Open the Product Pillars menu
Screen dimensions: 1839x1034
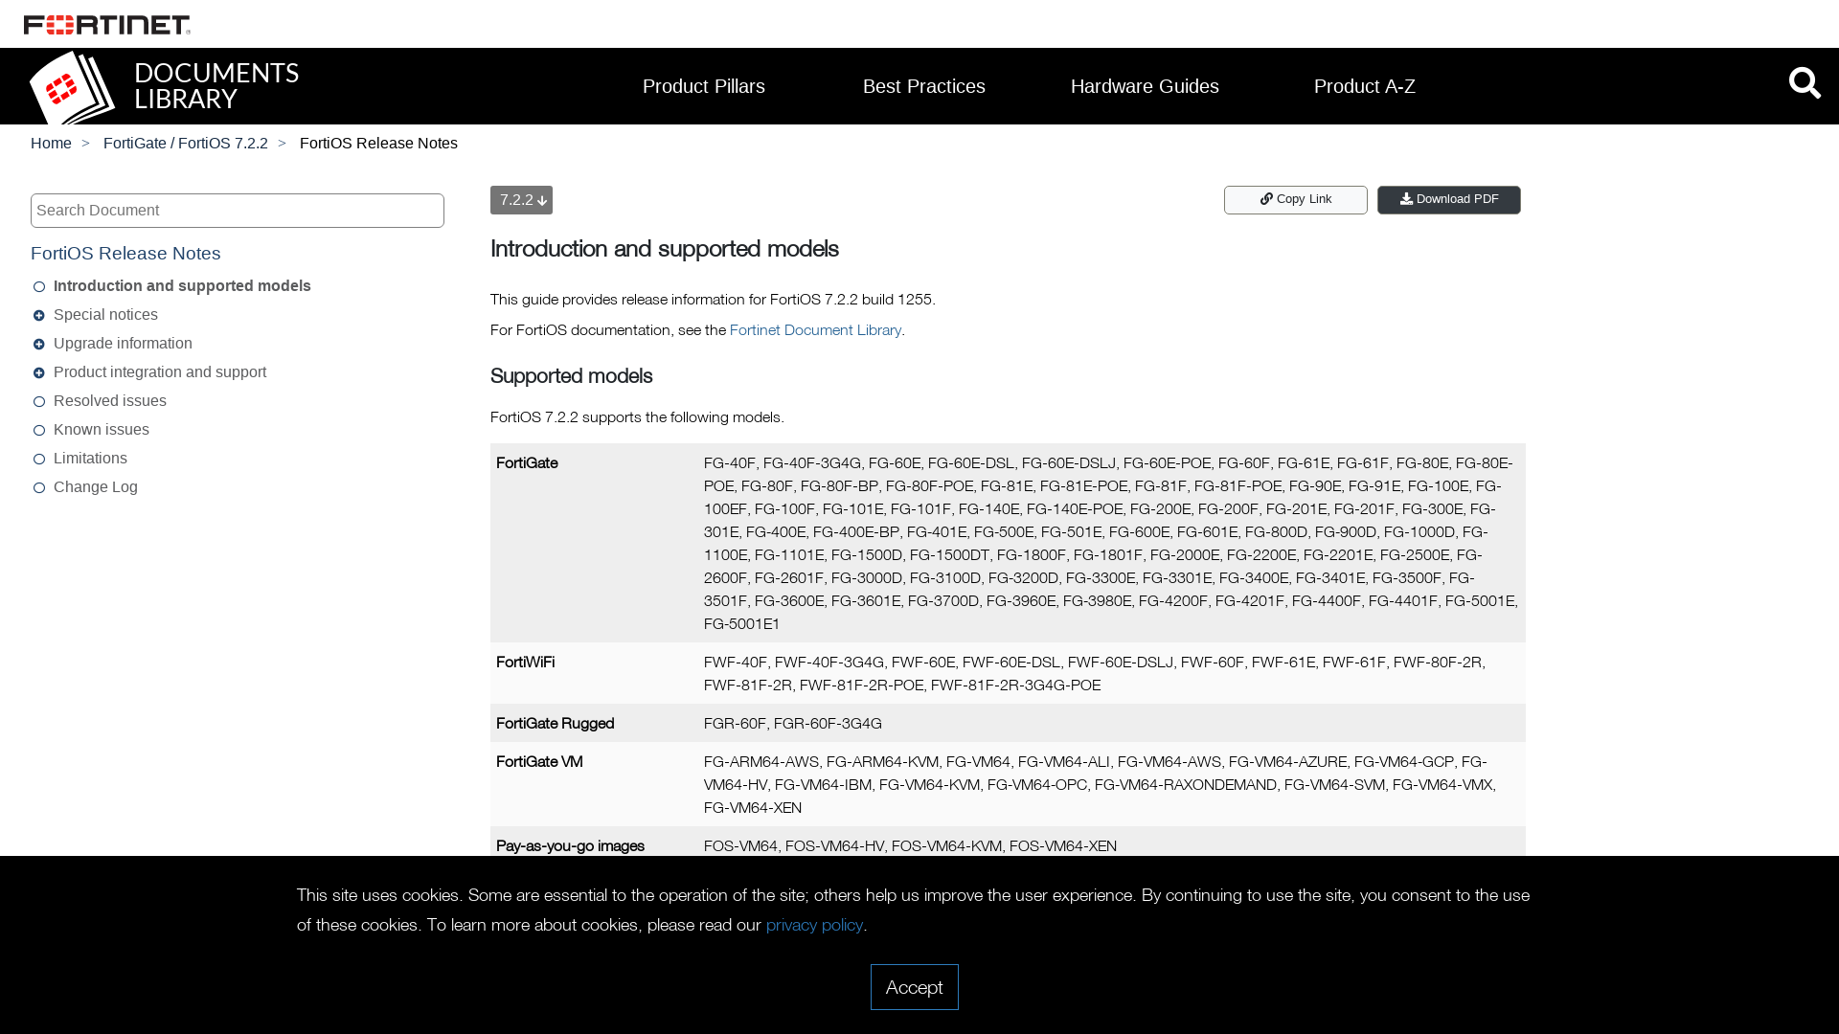[x=703, y=86]
